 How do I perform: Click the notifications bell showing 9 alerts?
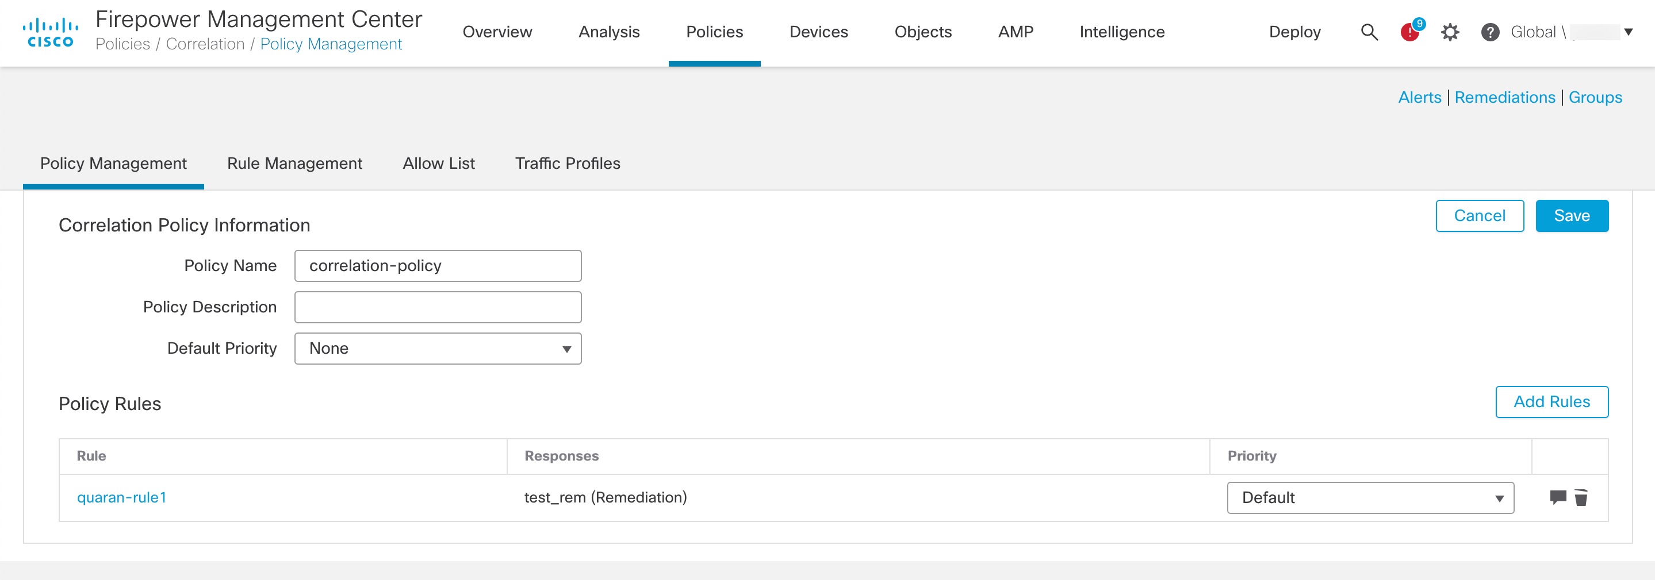point(1409,32)
